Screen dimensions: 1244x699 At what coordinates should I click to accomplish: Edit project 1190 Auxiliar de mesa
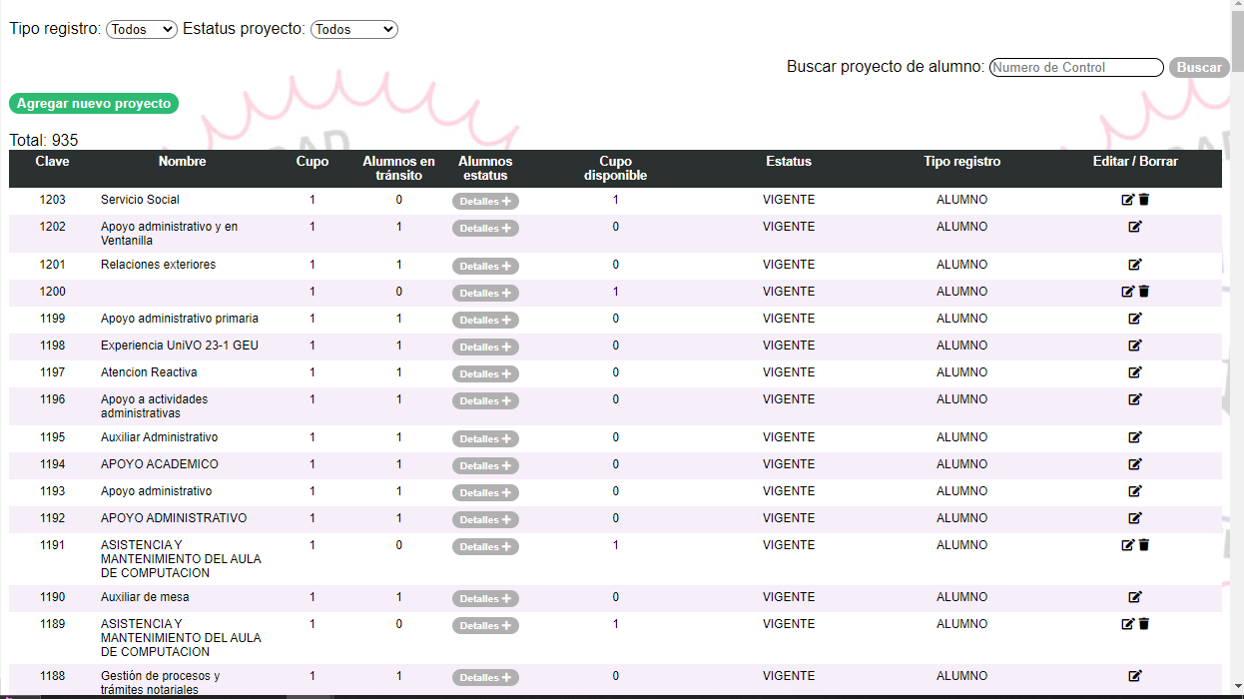(1135, 597)
